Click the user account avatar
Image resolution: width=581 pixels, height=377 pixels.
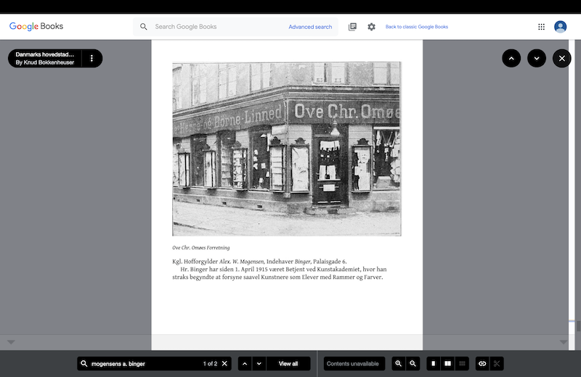(x=560, y=27)
